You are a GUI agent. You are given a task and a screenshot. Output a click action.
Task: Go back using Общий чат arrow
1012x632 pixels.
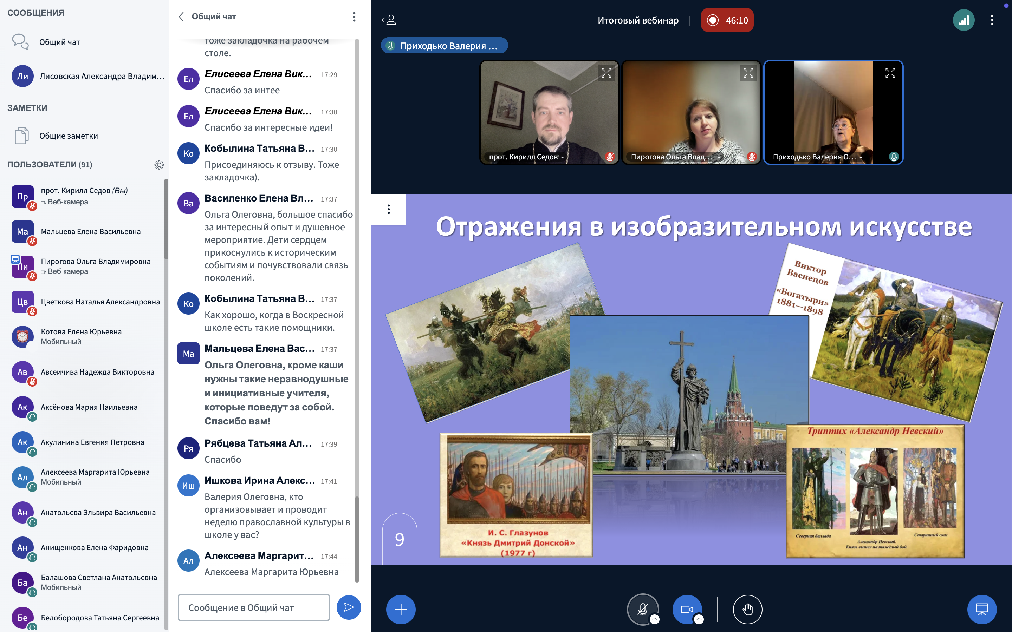[181, 17]
